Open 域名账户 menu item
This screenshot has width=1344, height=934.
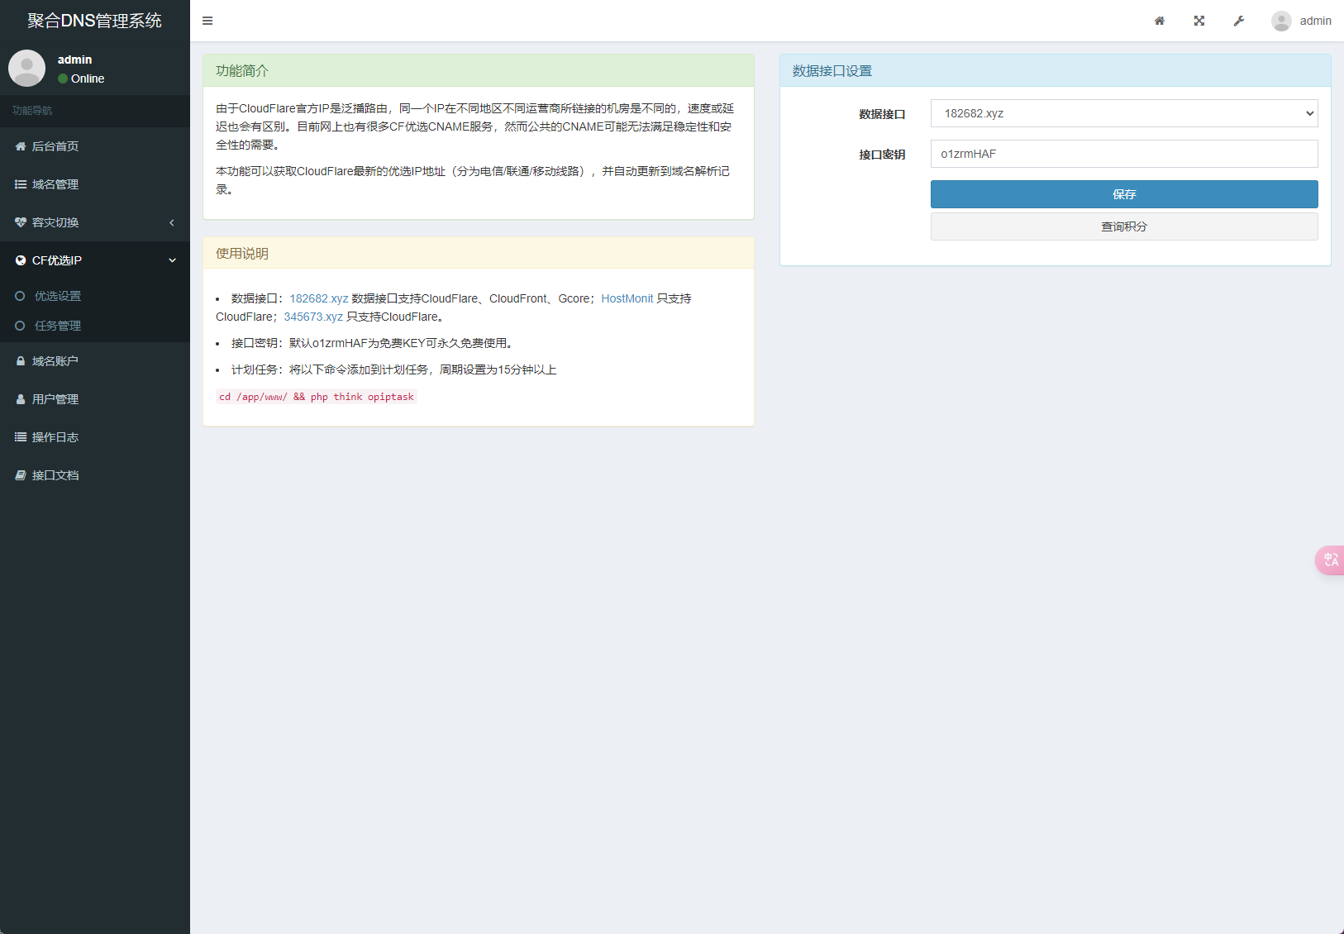pyautogui.click(x=95, y=361)
